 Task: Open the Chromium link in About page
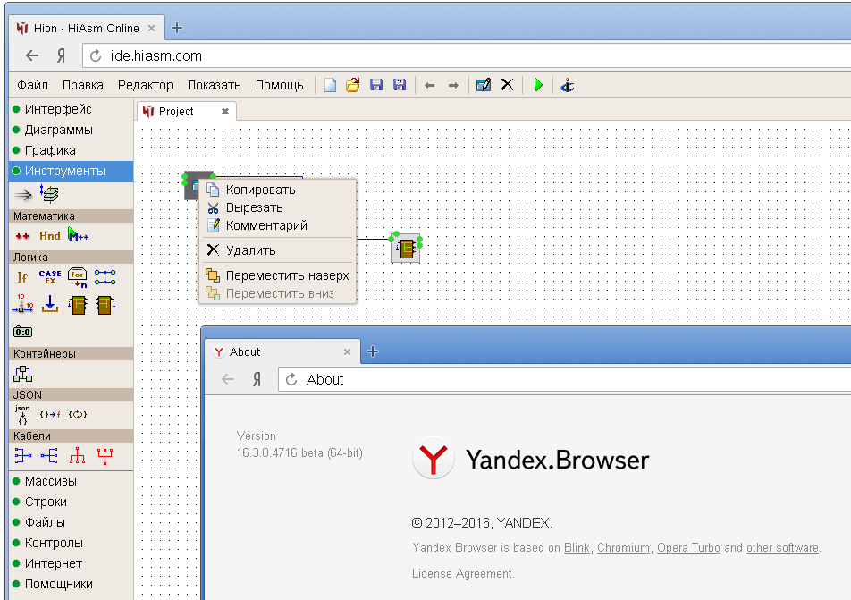tap(623, 547)
